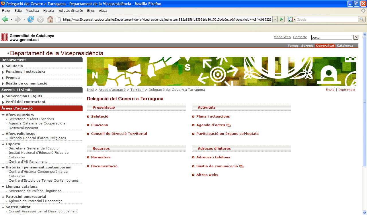Image resolution: width=367 pixels, height=215 pixels.
Task: Expand the Funcions i estructura menu item
Action: point(3,72)
